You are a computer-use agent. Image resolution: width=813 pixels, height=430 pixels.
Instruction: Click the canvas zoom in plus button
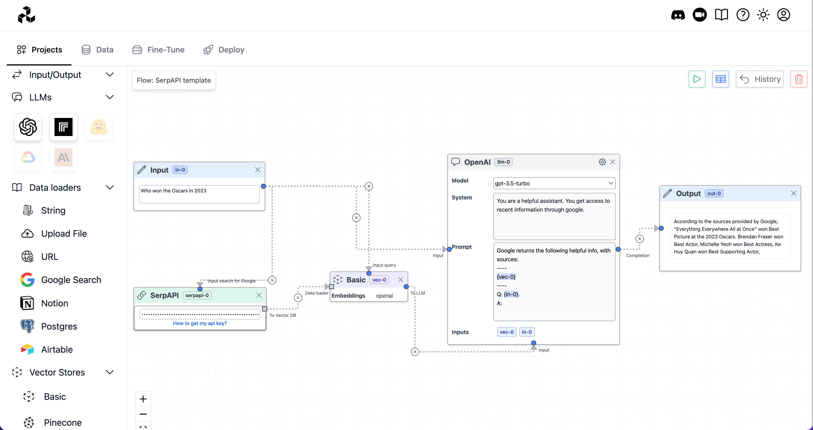143,399
